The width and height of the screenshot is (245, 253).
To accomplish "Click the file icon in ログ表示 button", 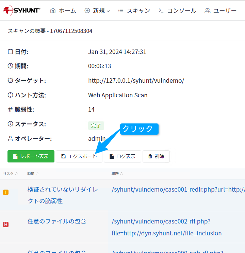I will 112,156.
